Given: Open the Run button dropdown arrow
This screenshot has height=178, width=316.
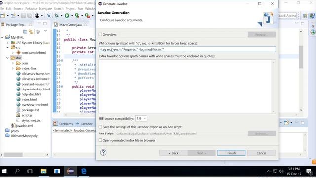Looking at the screenshot, I should (72, 16).
